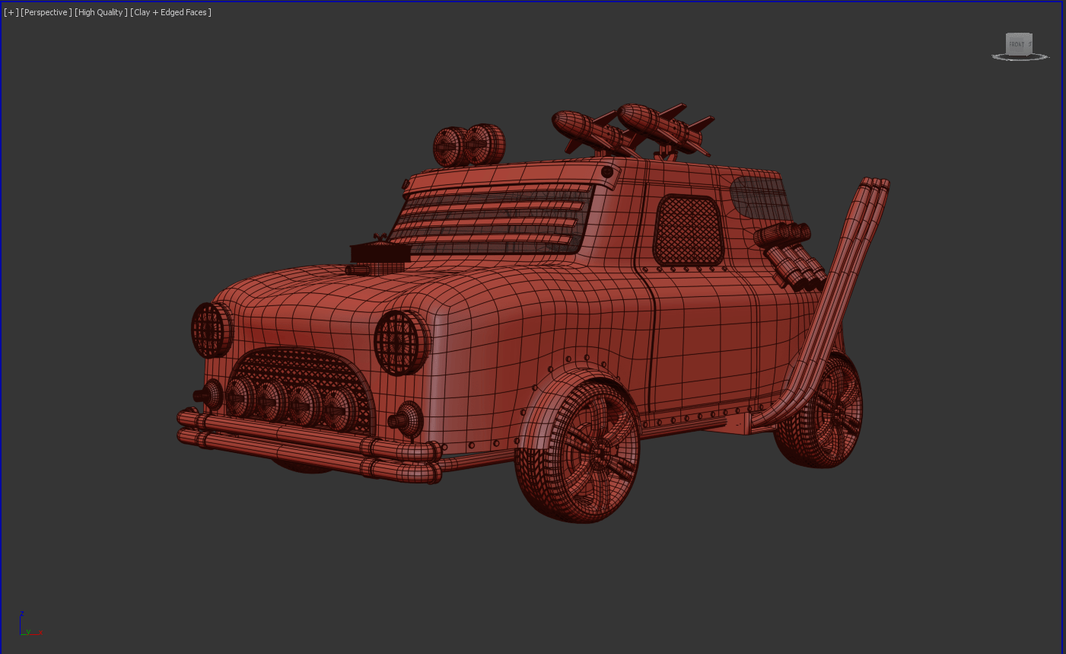Click the ViewCube Front face
Image resolution: width=1066 pixels, height=654 pixels.
point(1017,44)
